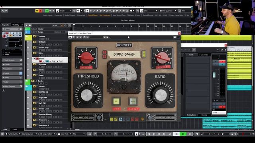The width and height of the screenshot is (255, 143).
Task: Expand the Fader inspector section
Action: point(12,82)
